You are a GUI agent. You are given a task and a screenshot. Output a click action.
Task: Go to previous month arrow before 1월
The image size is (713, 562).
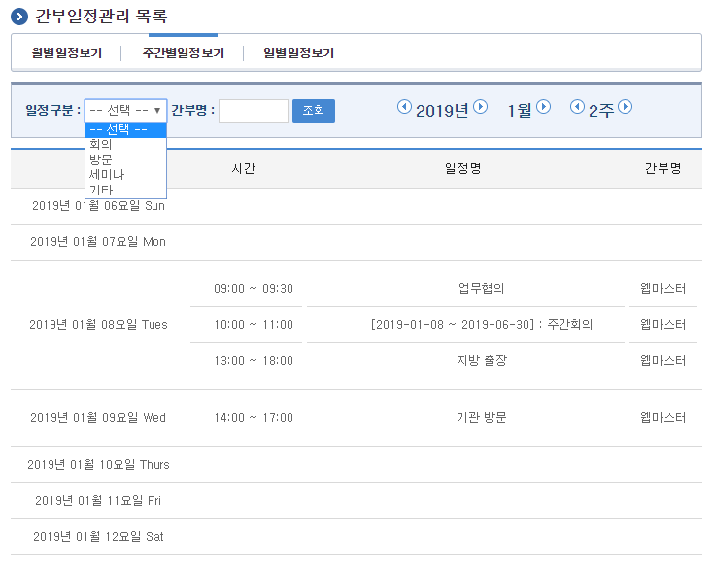pyautogui.click(x=497, y=107)
